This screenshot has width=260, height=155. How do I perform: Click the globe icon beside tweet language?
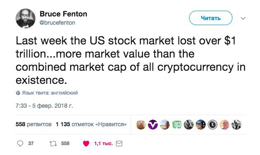coord(18,93)
